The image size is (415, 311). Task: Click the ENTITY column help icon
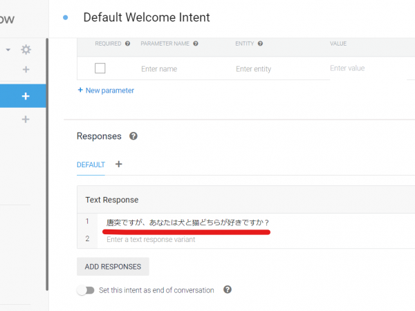(x=261, y=44)
